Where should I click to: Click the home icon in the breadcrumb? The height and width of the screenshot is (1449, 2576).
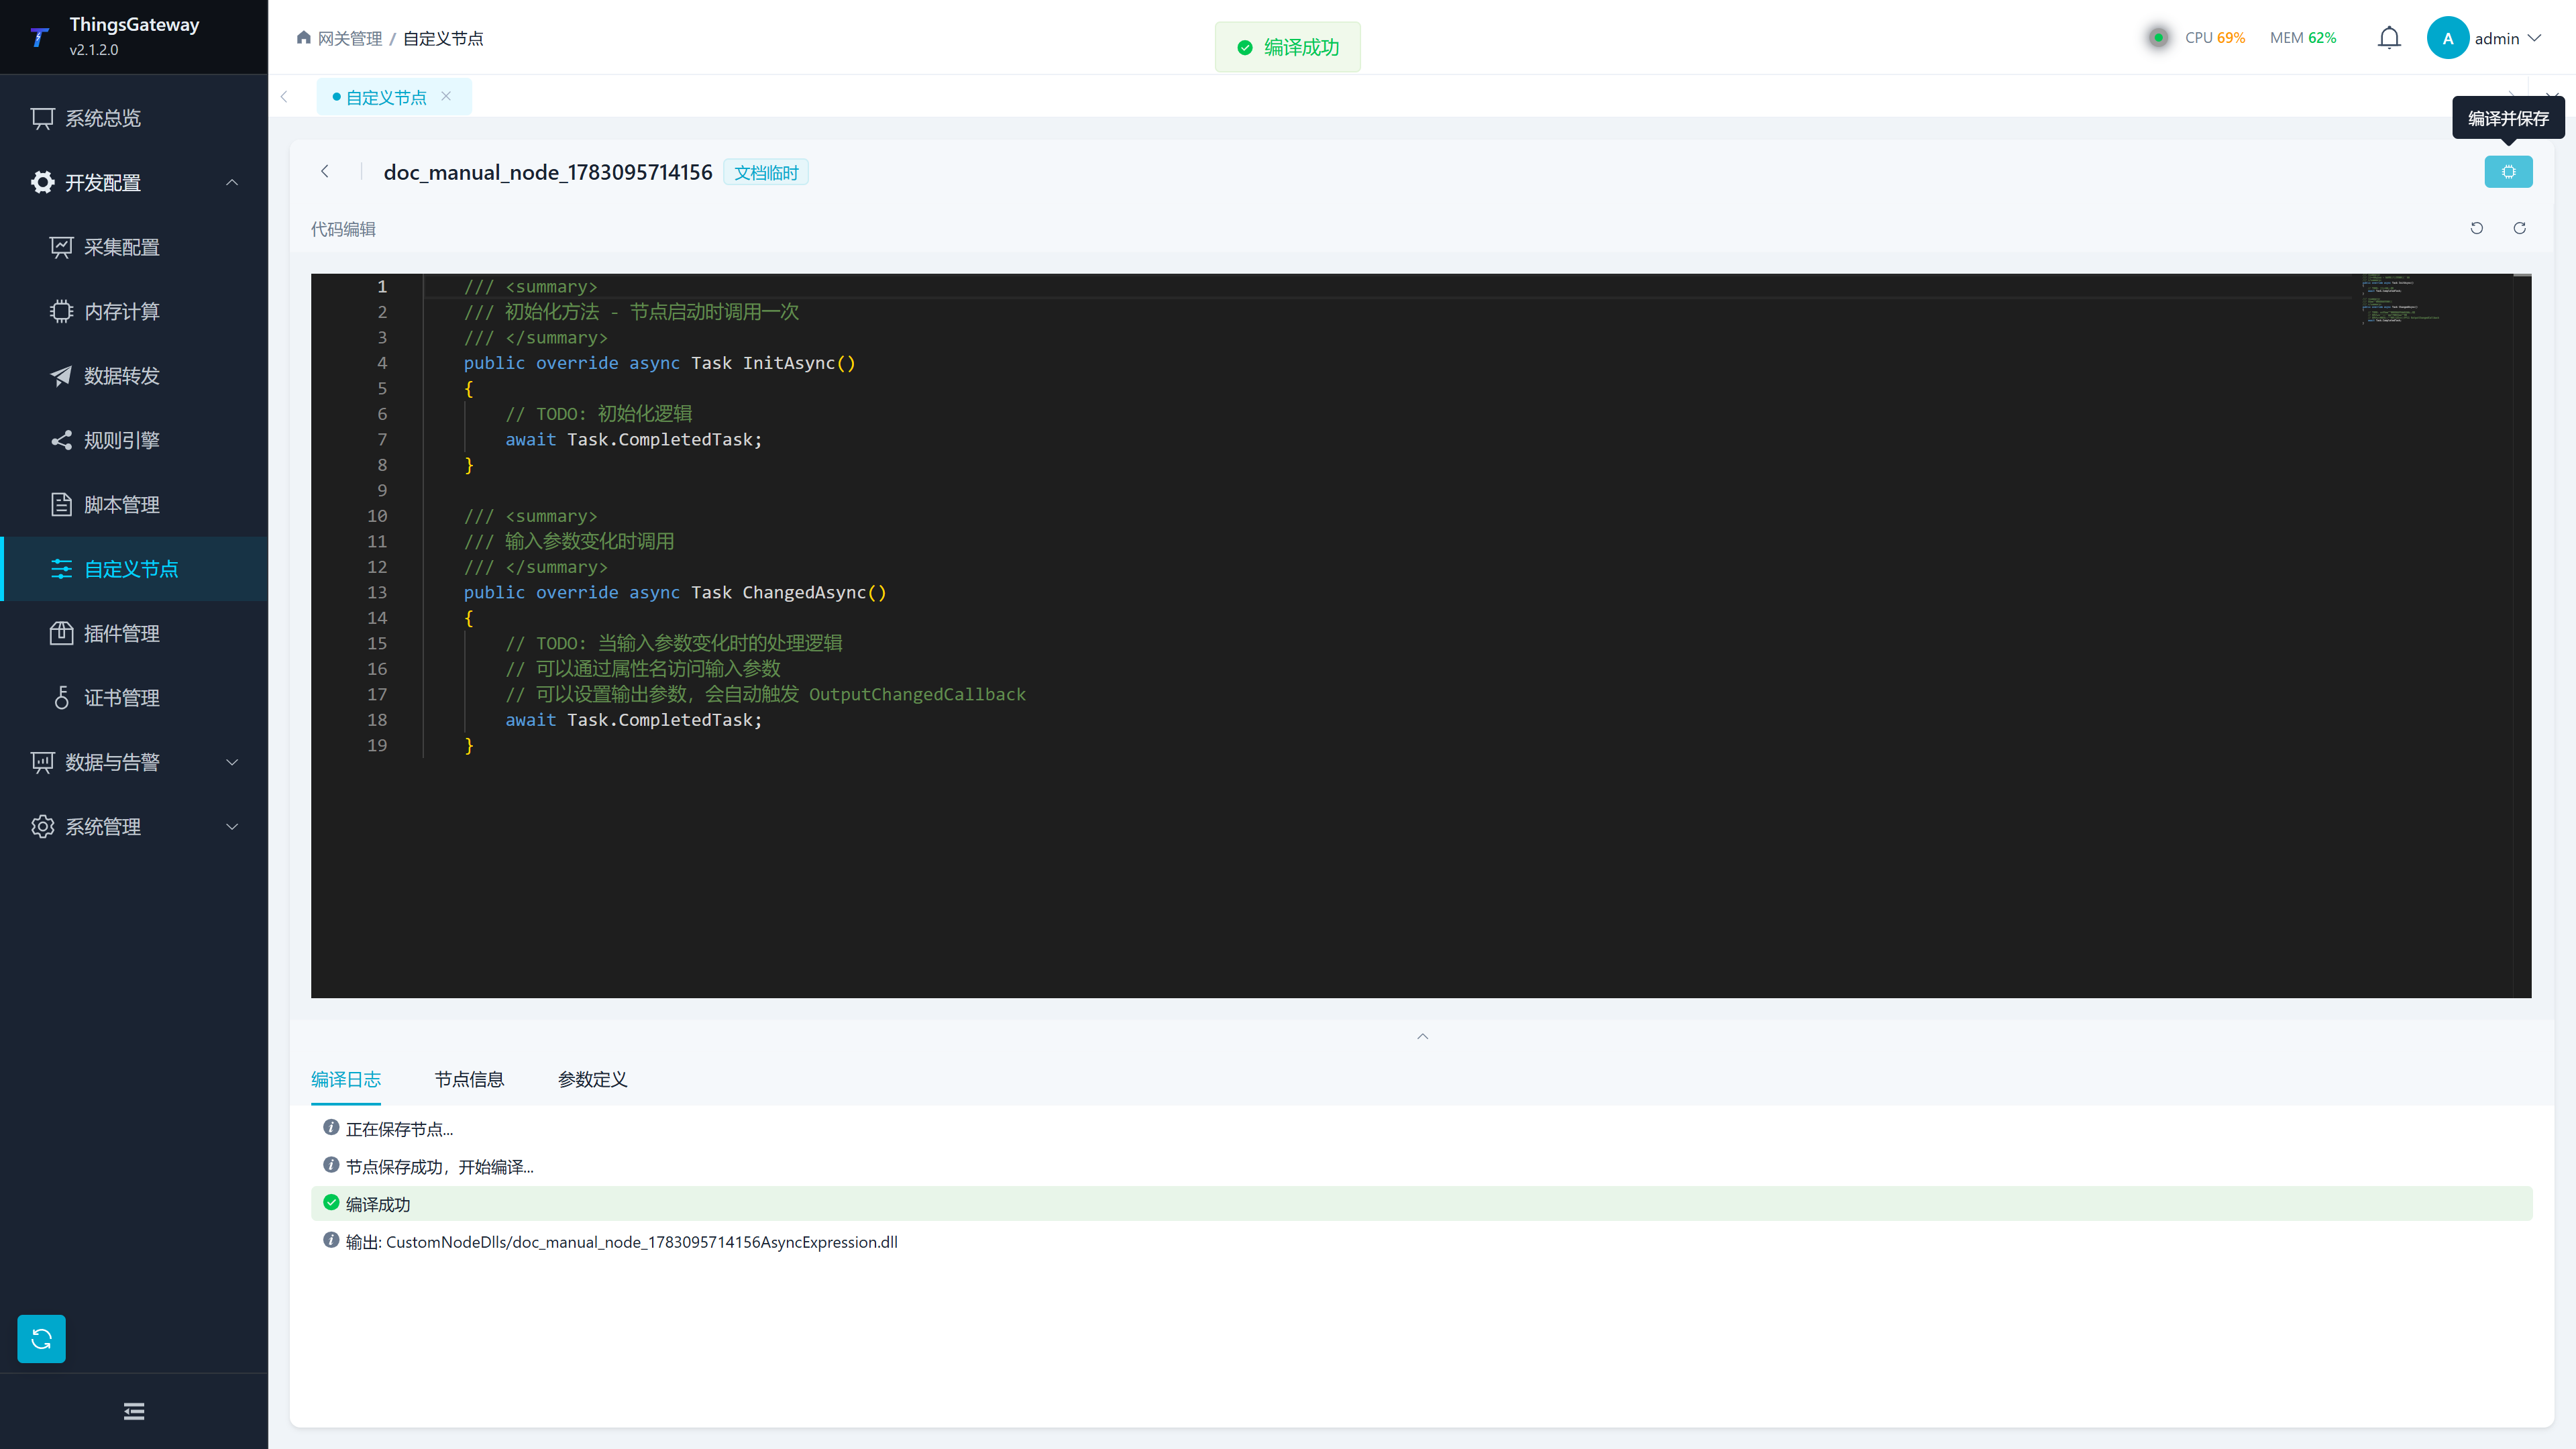click(304, 37)
